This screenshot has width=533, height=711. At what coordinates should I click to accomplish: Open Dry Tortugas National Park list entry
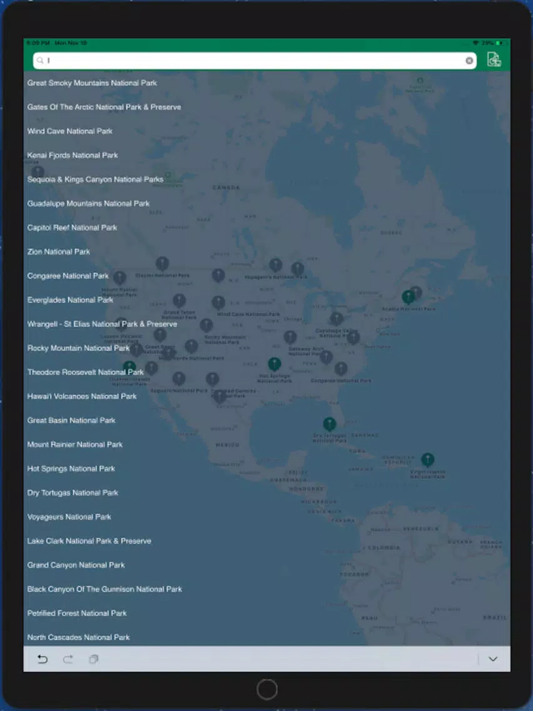(73, 493)
